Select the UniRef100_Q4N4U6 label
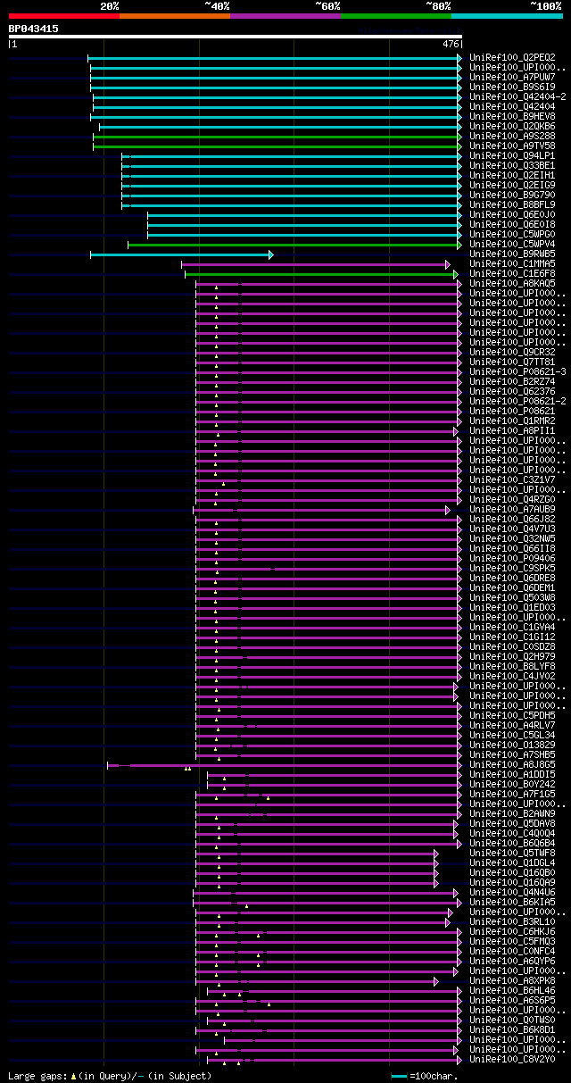This screenshot has width=571, height=1083. 512,892
